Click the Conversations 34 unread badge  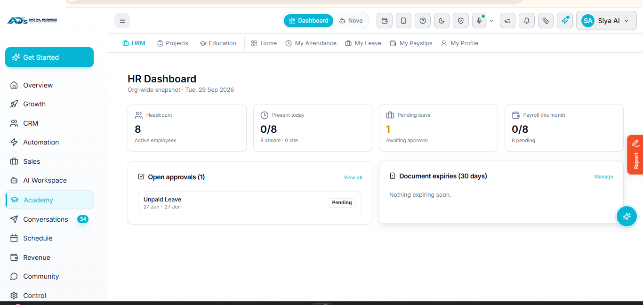pyautogui.click(x=83, y=219)
